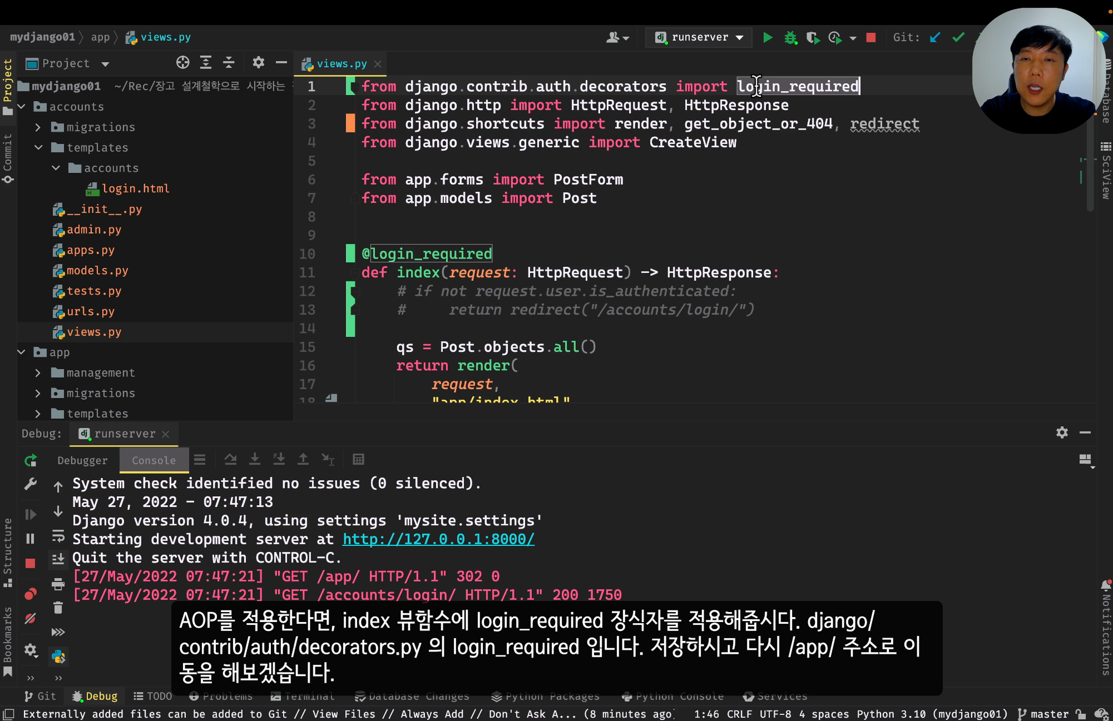Open login.html in the Project tree
This screenshot has height=721, width=1113.
pyautogui.click(x=135, y=188)
